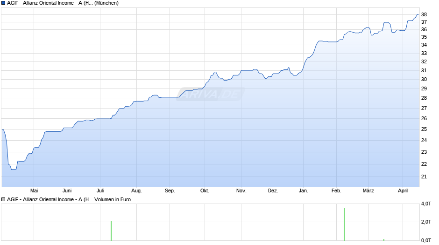Click the 'Okt.' month label

[x=205, y=191]
